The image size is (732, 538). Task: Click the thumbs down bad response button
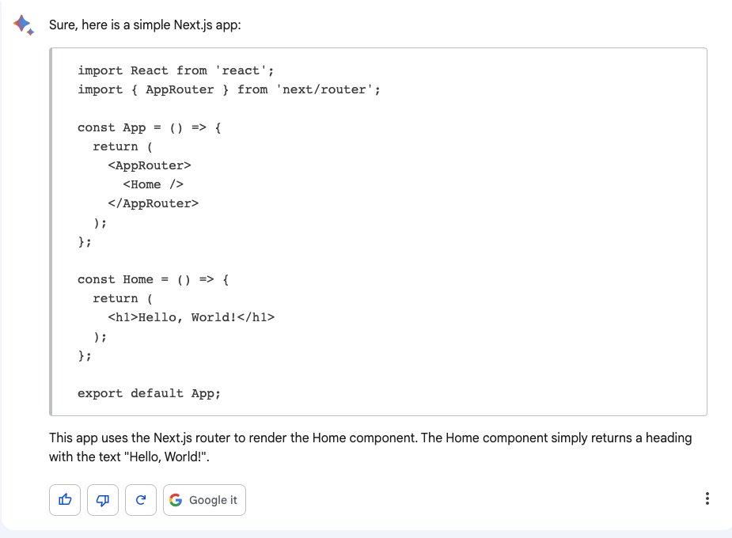coord(103,500)
